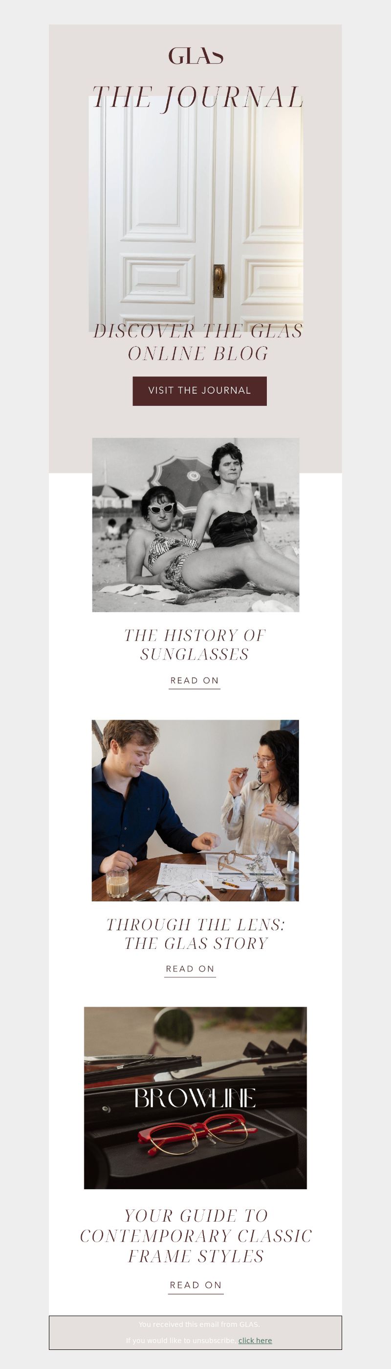Open the photo of two people at table

pos(195,810)
